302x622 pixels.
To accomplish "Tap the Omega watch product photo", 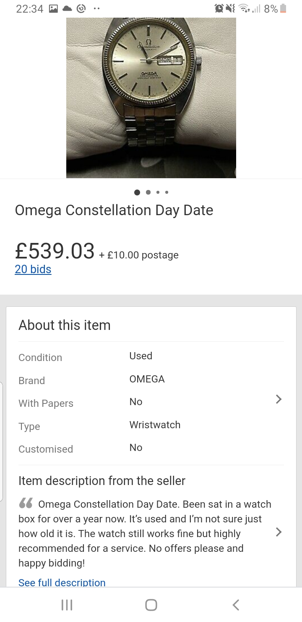I will coord(151,97).
